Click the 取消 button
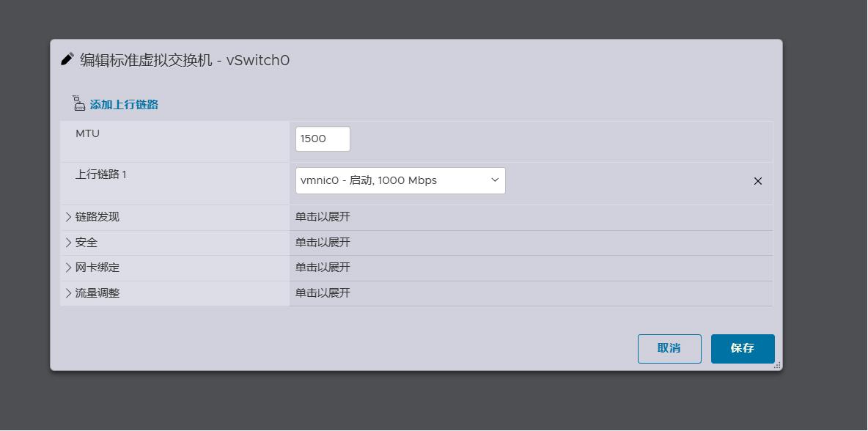The image size is (868, 431). coord(669,349)
